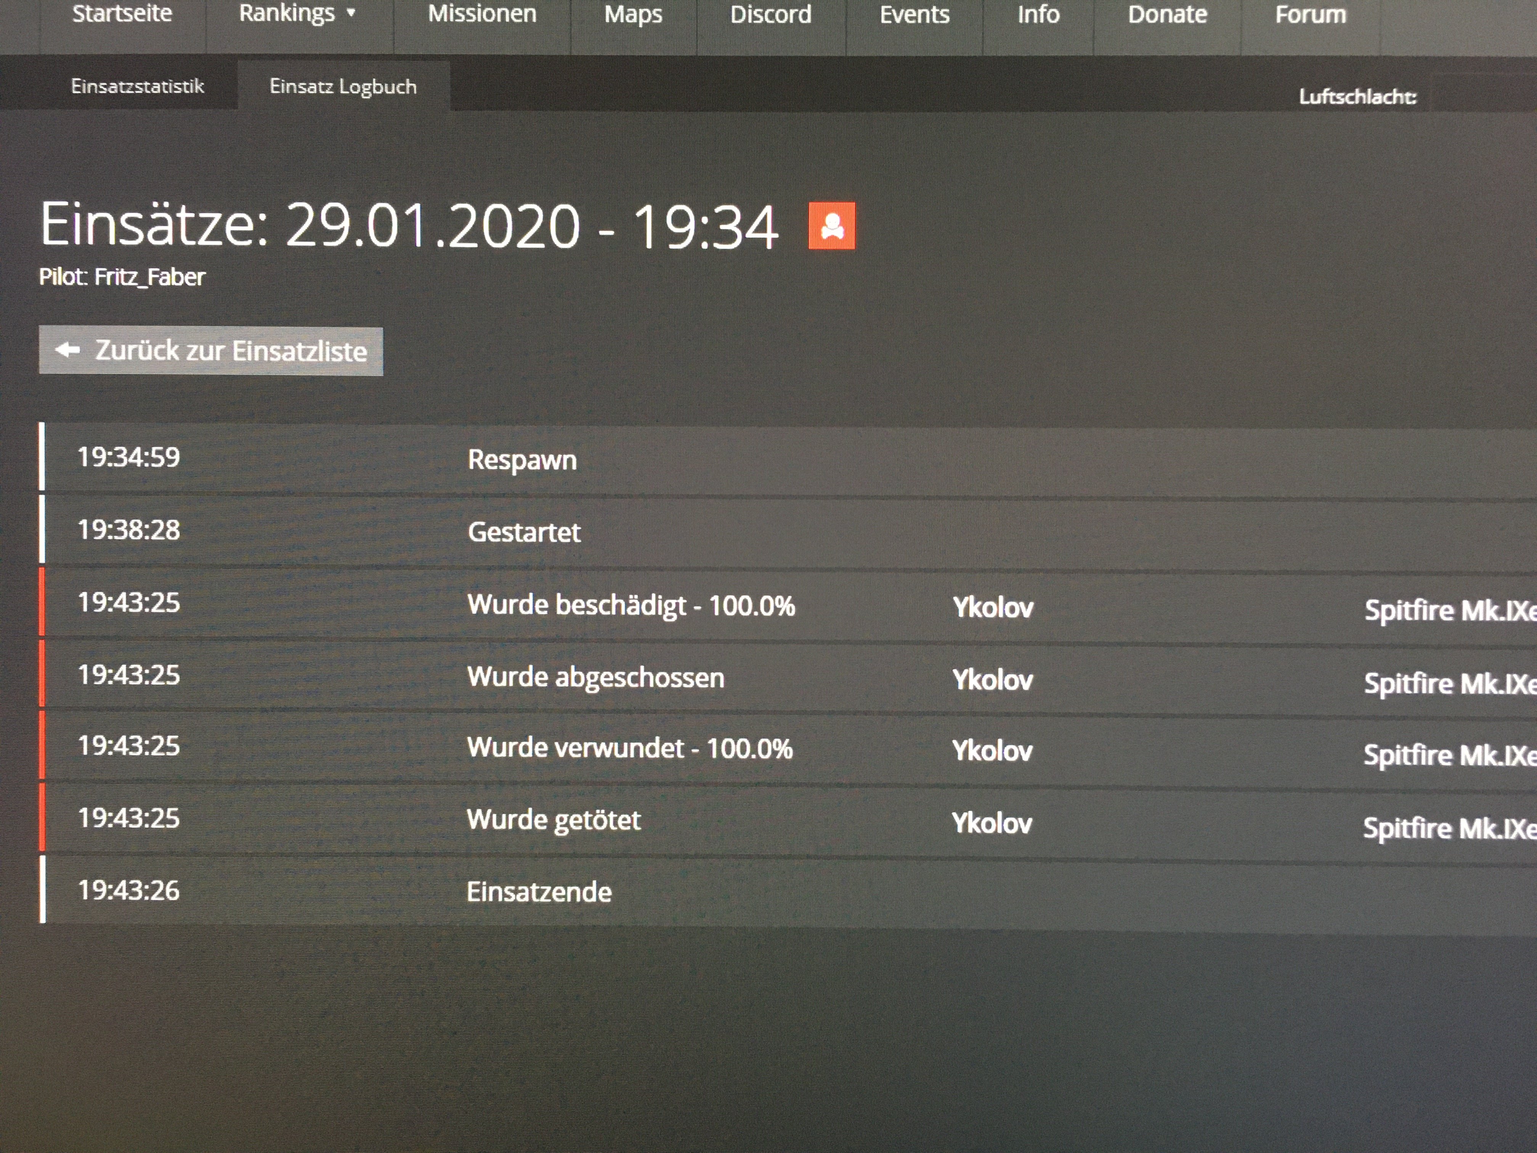Open pilot Fritz_Faber profile link
The height and width of the screenshot is (1153, 1537).
[x=149, y=277]
